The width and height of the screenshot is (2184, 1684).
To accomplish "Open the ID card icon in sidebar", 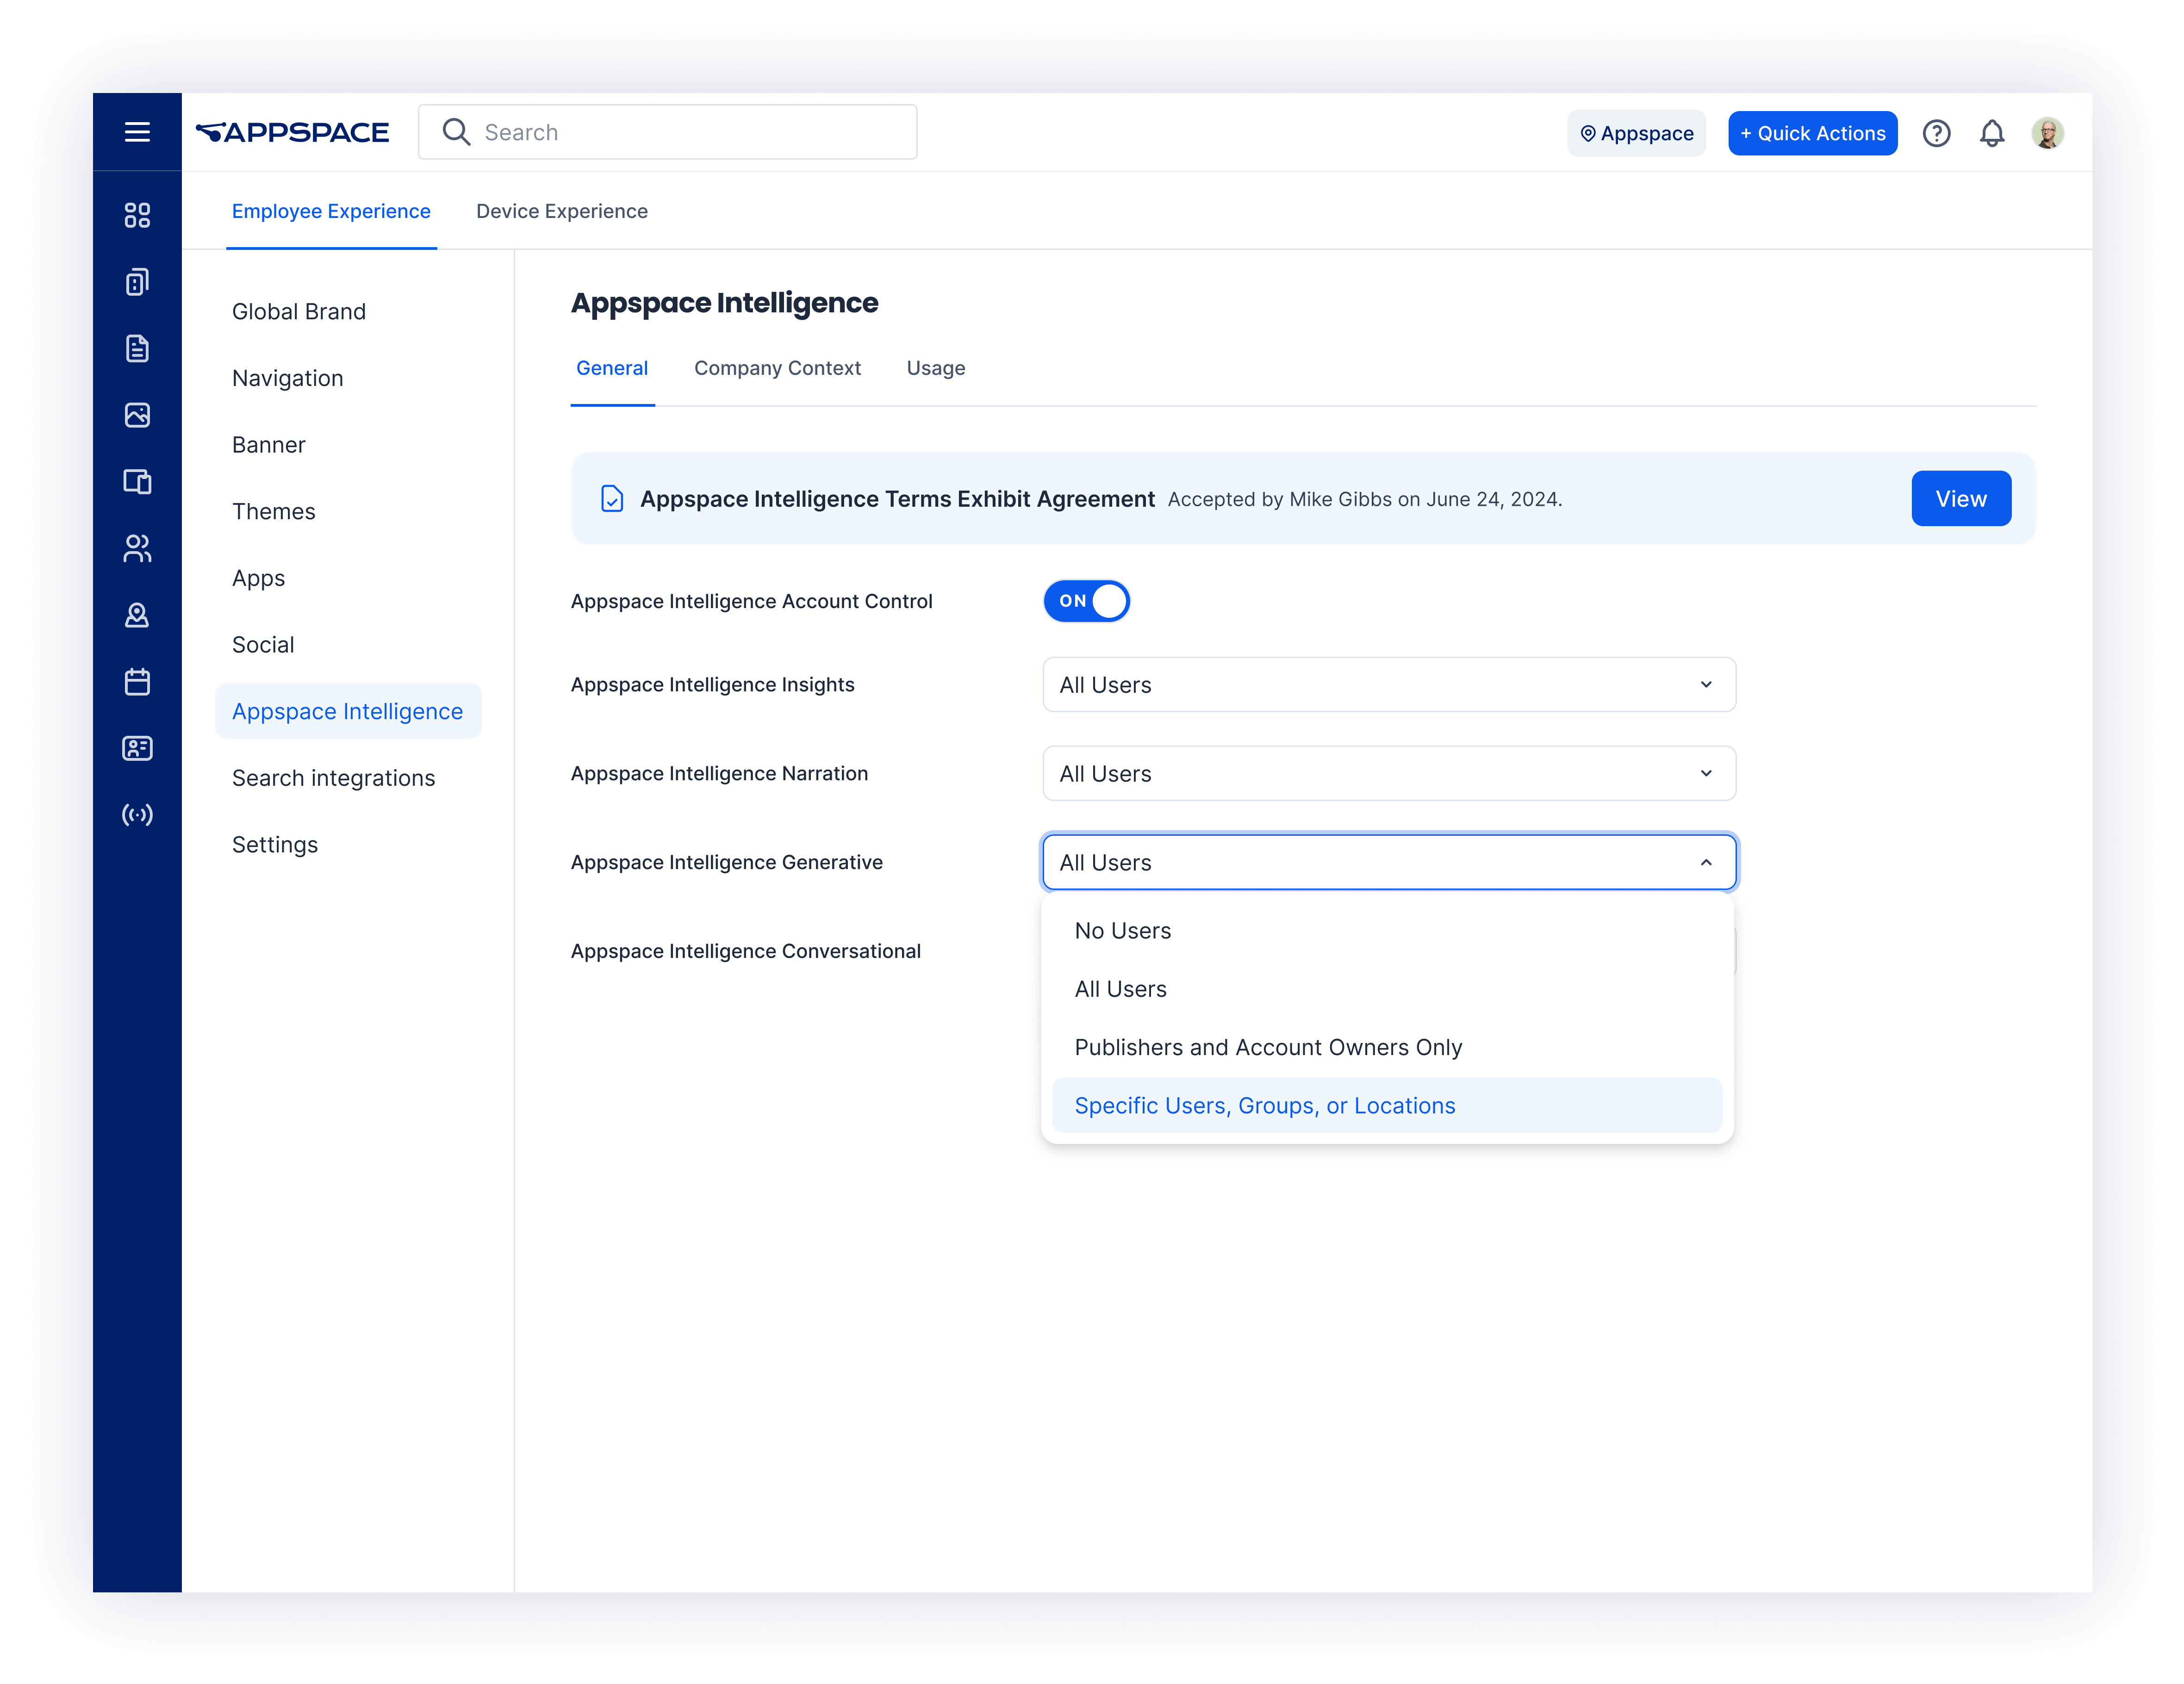I will (x=137, y=748).
